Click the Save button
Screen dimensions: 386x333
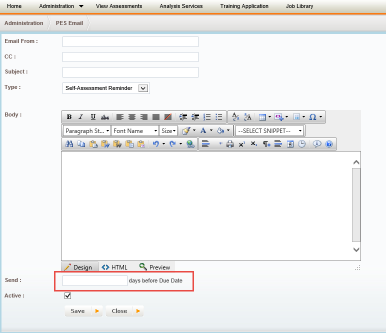78,311
